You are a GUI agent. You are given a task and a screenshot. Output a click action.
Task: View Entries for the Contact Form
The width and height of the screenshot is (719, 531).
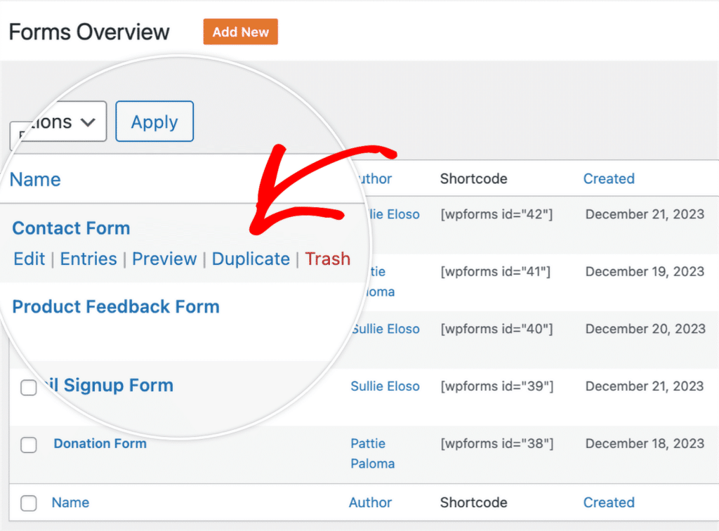(88, 258)
